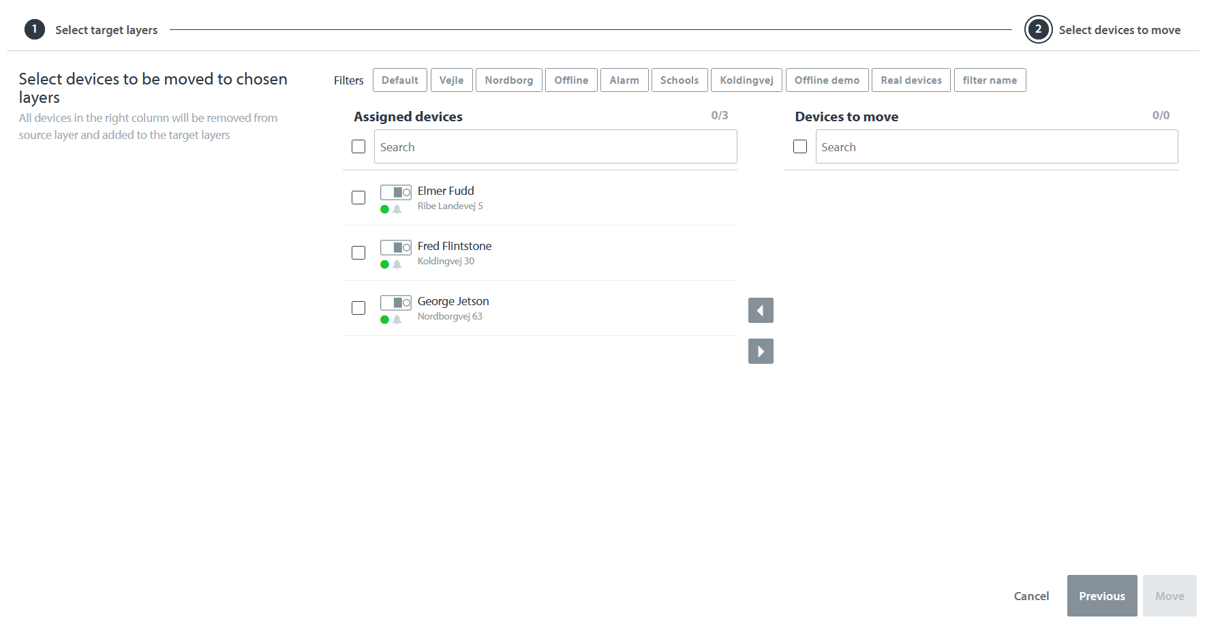Cancel the move devices wizard
Image resolution: width=1207 pixels, height=624 pixels.
pyautogui.click(x=1031, y=596)
